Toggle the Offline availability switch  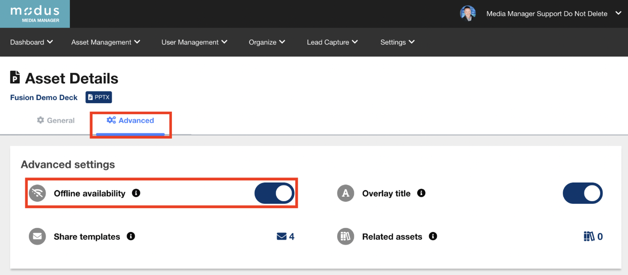click(x=274, y=193)
